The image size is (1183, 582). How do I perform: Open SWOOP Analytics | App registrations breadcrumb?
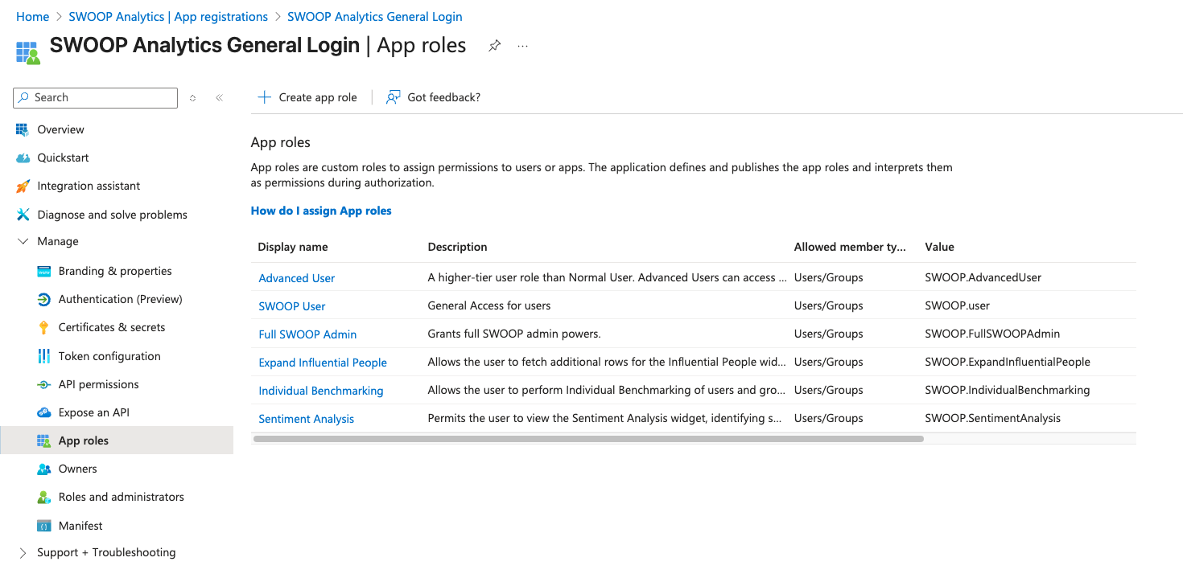click(x=168, y=17)
